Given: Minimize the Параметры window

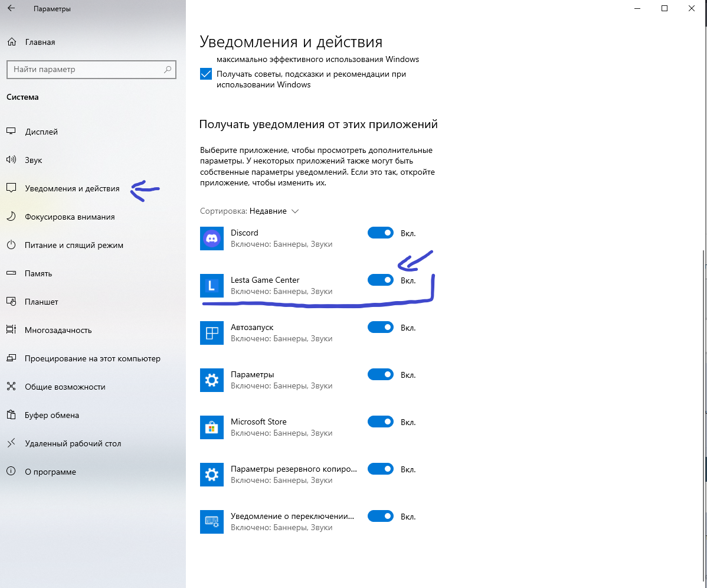Looking at the screenshot, I should click(637, 8).
